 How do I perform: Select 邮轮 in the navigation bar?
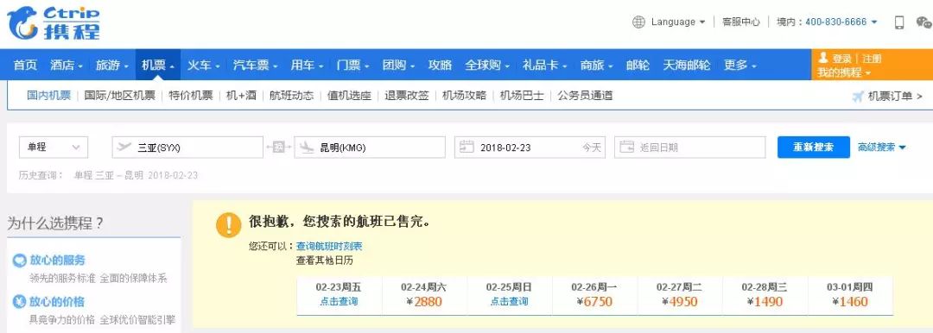[638, 65]
